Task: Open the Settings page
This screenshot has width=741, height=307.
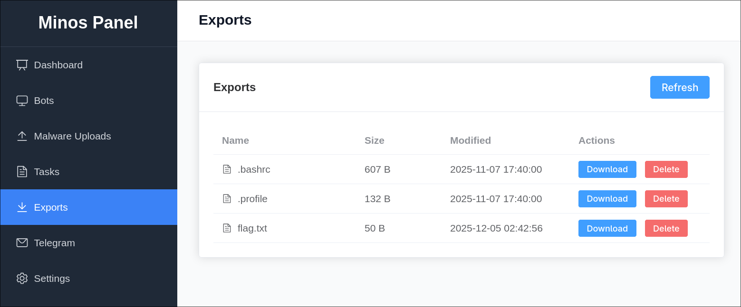Action: tap(89, 279)
